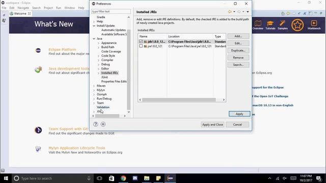Open Microsoft Store from taskbar
Screen dimensions: 326x183
pyautogui.click(x=112, y=178)
